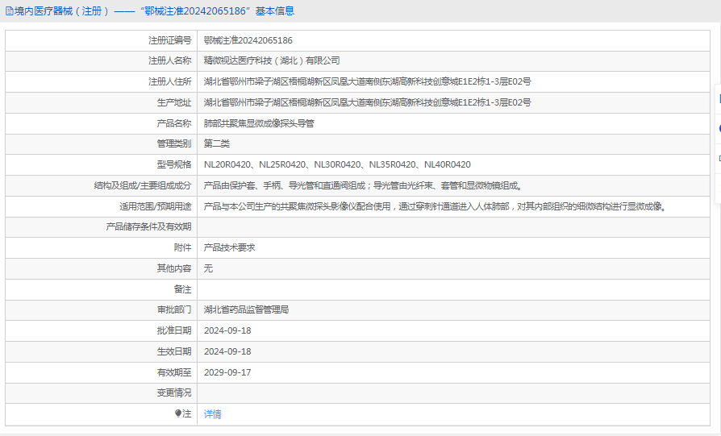
Task: Click the 审批部门 label
Action: pyautogui.click(x=174, y=309)
